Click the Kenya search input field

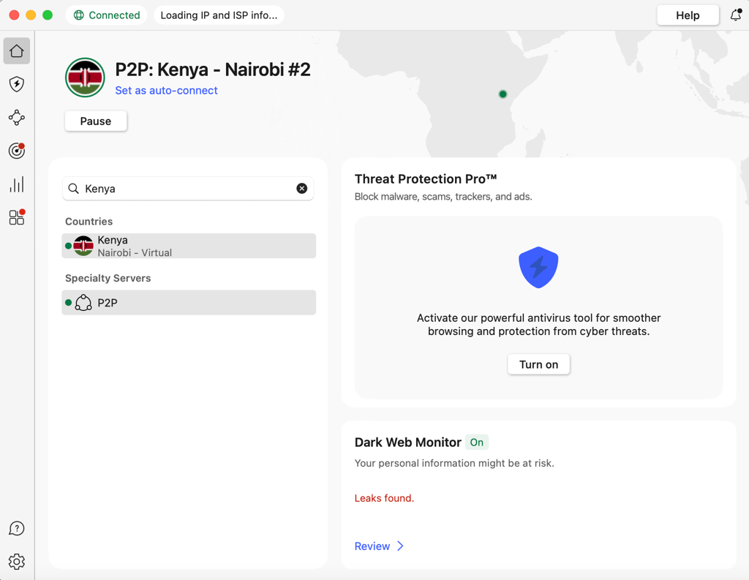point(188,189)
